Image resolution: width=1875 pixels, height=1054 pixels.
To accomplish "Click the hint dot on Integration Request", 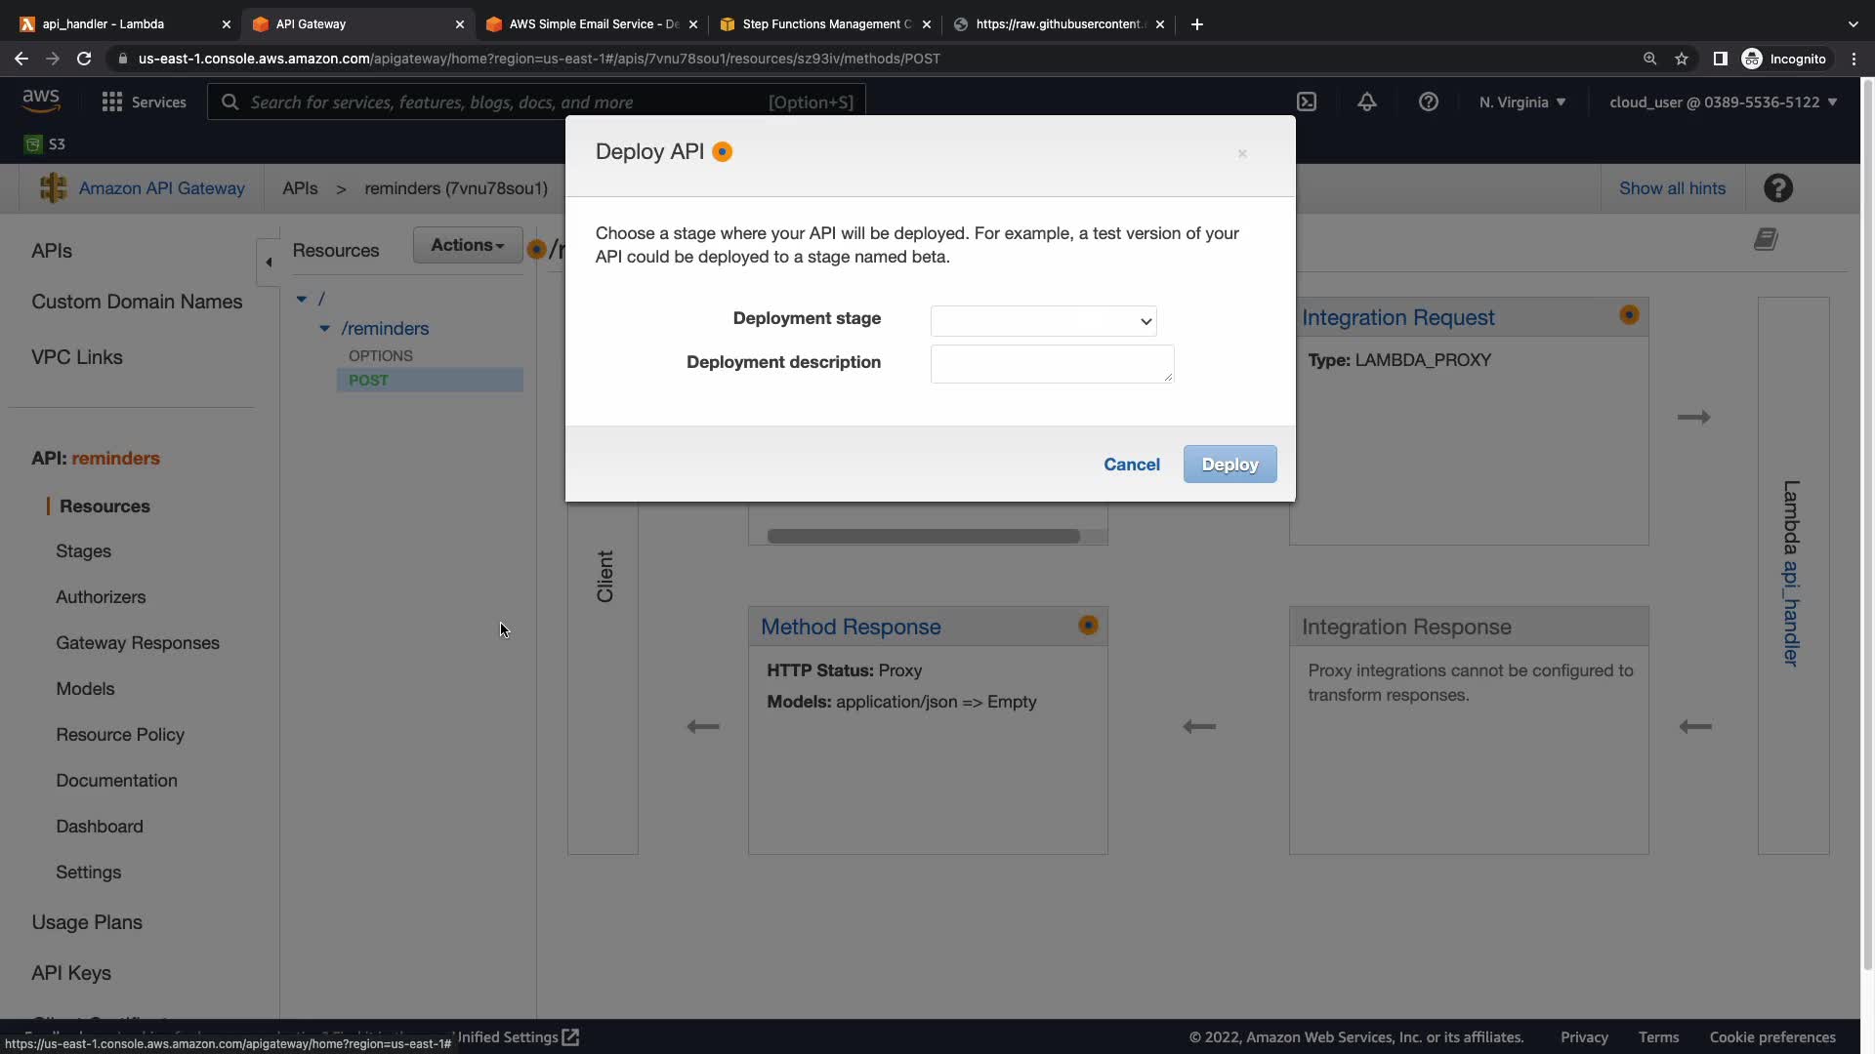I will (x=1628, y=315).
